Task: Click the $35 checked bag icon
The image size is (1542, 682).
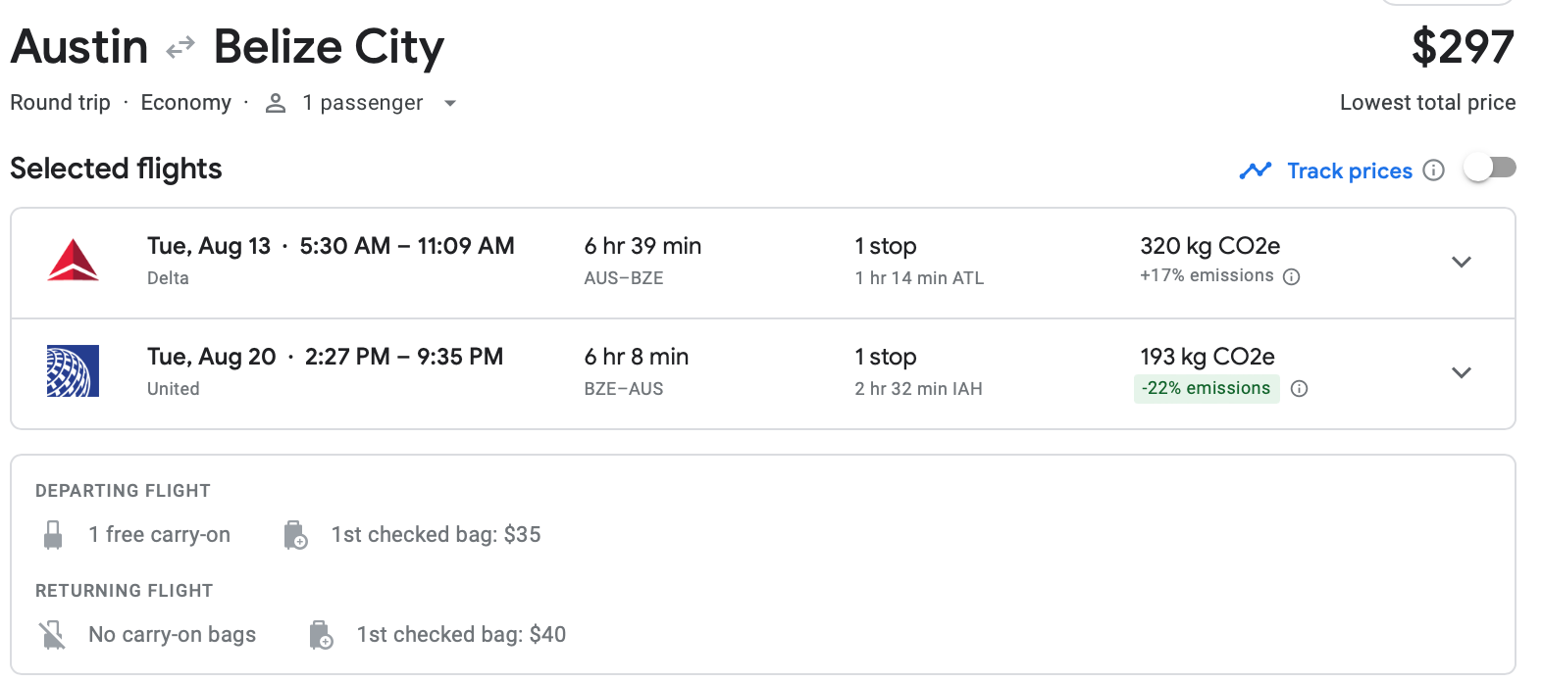Action: click(295, 535)
